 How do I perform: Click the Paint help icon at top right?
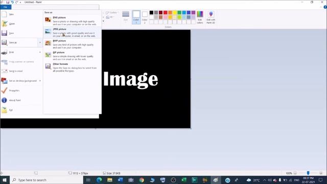coord(325,7)
